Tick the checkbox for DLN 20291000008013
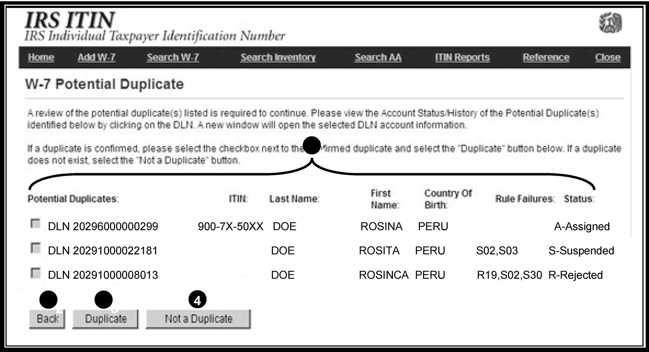Image resolution: width=649 pixels, height=352 pixels. (35, 273)
